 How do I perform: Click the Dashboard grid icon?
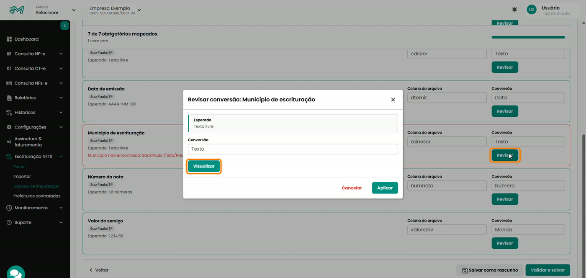click(9, 39)
